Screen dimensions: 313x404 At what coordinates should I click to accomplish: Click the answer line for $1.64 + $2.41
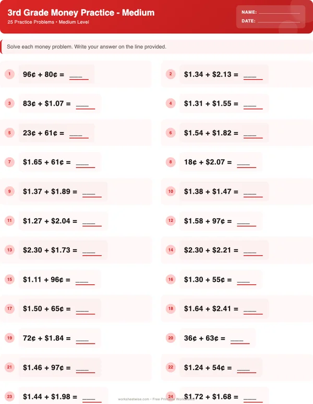click(x=253, y=310)
